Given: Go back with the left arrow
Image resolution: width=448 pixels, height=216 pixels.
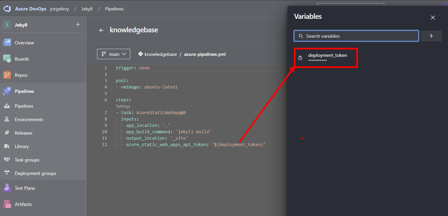Looking at the screenshot, I should click(101, 30).
